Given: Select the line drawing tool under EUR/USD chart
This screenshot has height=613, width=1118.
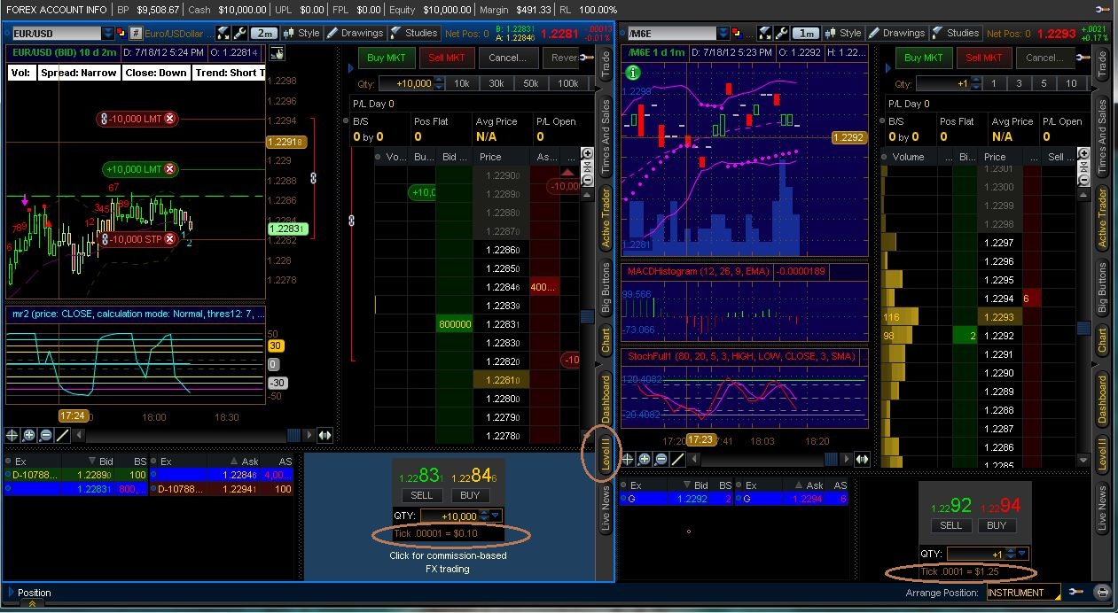Looking at the screenshot, I should point(63,435).
